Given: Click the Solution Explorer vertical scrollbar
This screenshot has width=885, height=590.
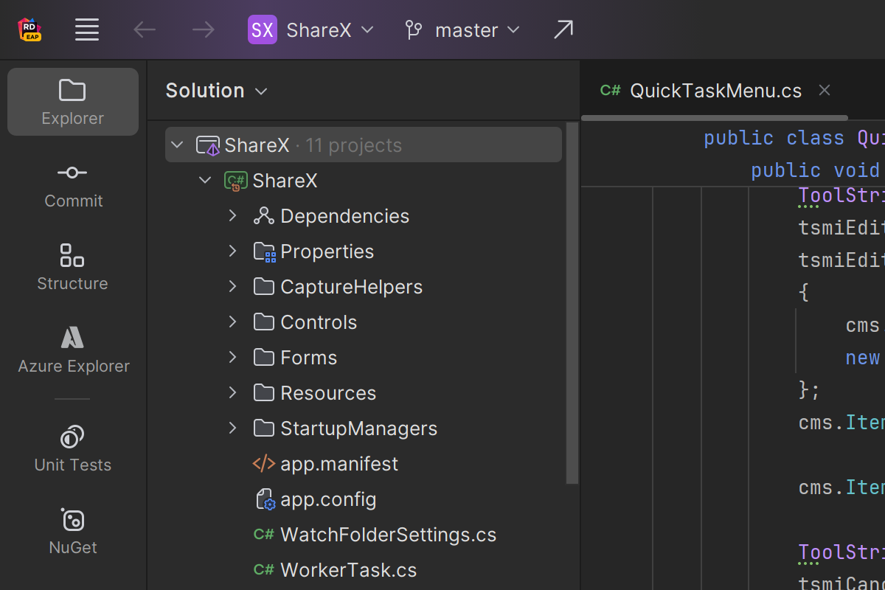Looking at the screenshot, I should [x=572, y=303].
